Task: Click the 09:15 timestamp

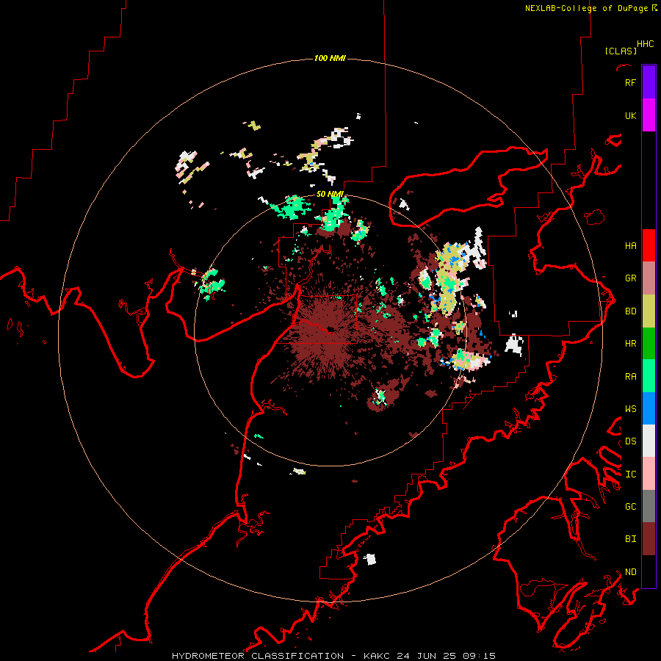Action: click(479, 656)
